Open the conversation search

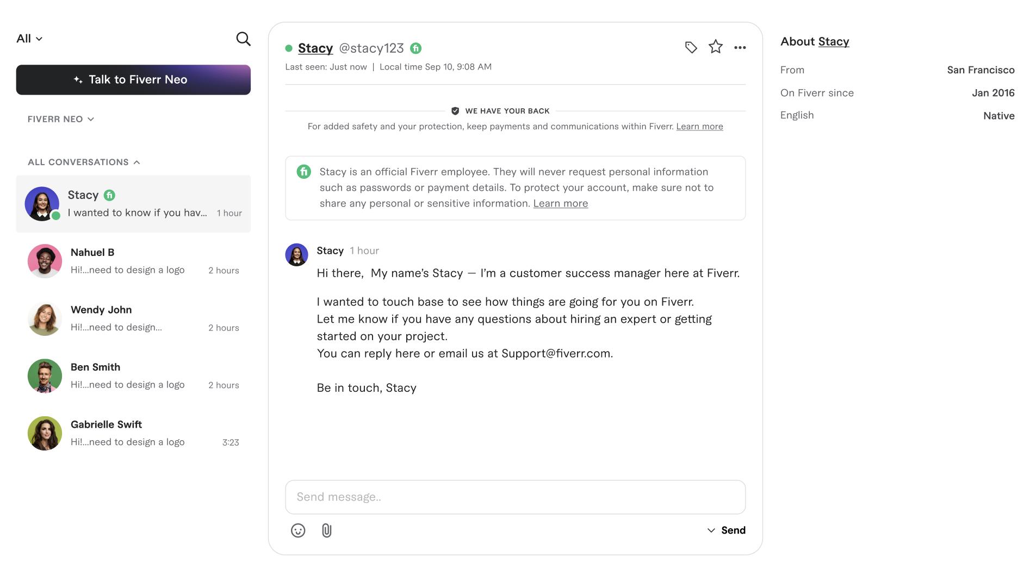(243, 39)
